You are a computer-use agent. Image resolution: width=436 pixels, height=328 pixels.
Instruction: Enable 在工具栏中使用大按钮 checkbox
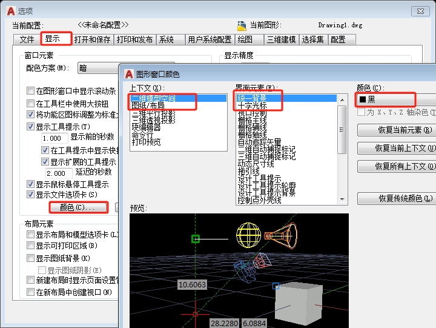pos(30,104)
